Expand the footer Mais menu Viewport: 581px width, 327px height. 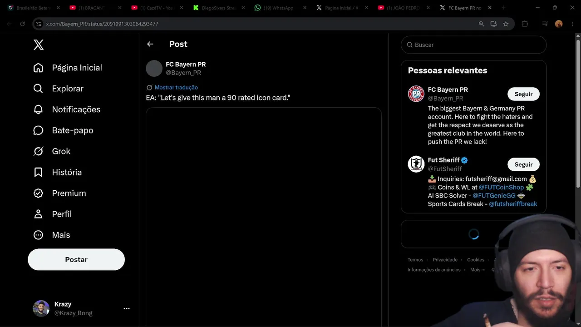pos(478,270)
